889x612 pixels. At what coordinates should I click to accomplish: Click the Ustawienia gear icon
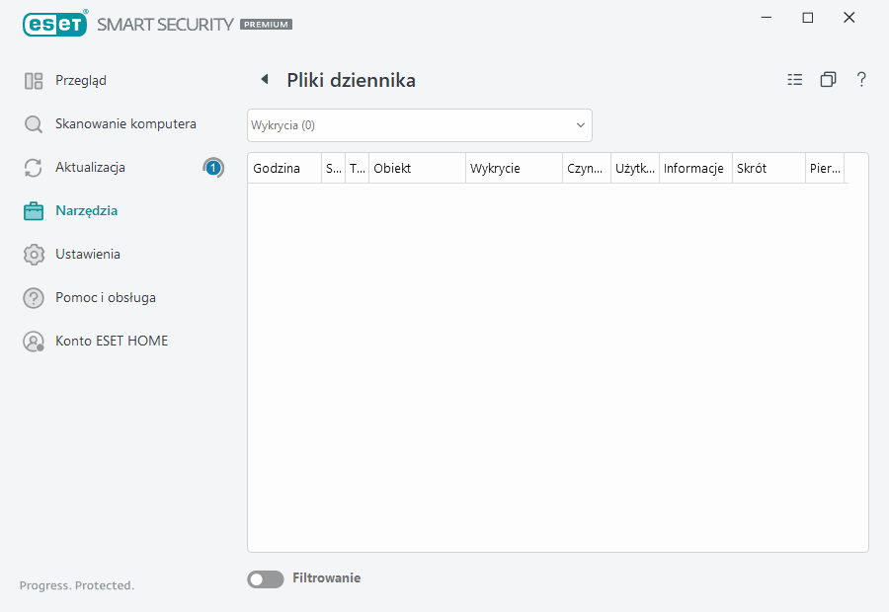click(33, 254)
